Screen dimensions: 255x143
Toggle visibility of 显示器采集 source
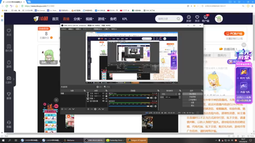[103, 101]
